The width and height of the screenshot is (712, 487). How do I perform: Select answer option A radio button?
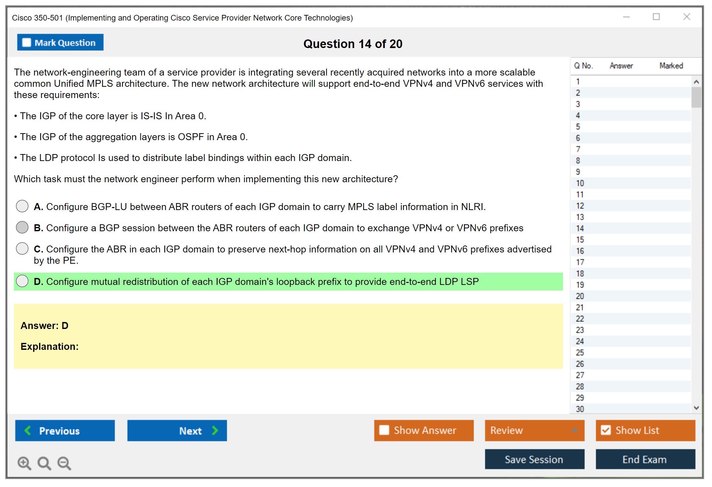(22, 206)
